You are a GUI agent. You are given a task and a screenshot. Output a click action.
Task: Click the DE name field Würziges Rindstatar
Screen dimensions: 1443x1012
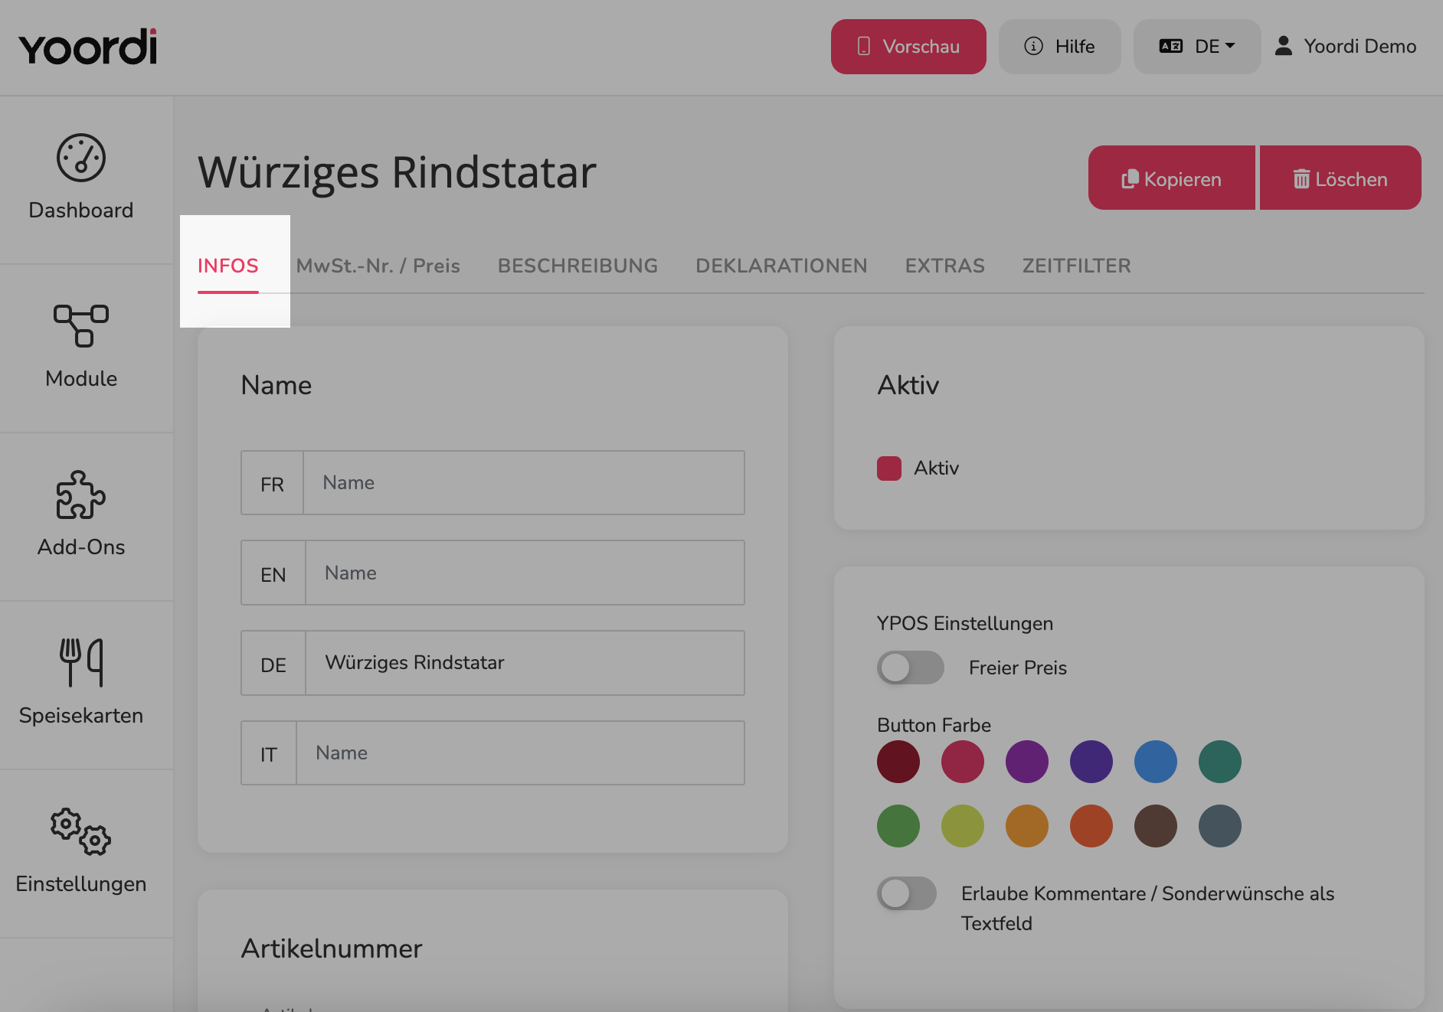[x=525, y=663]
